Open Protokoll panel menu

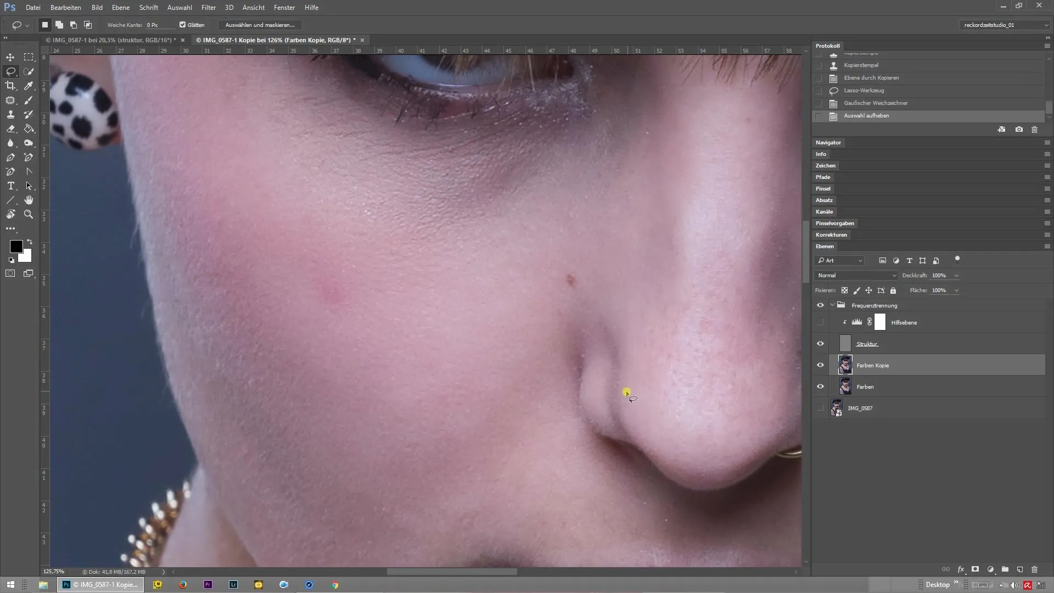(1047, 46)
